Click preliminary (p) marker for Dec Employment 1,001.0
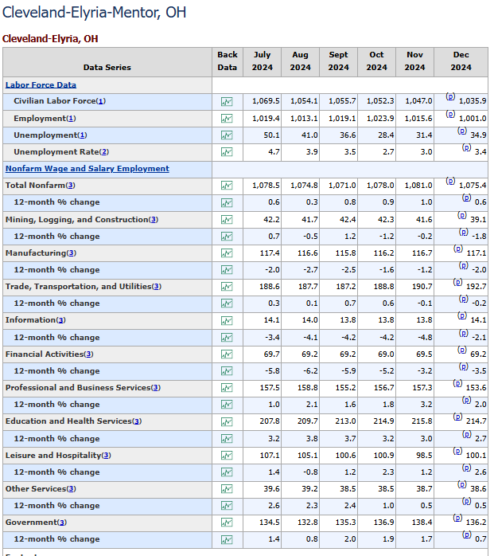This screenshot has width=498, height=556. point(450,114)
